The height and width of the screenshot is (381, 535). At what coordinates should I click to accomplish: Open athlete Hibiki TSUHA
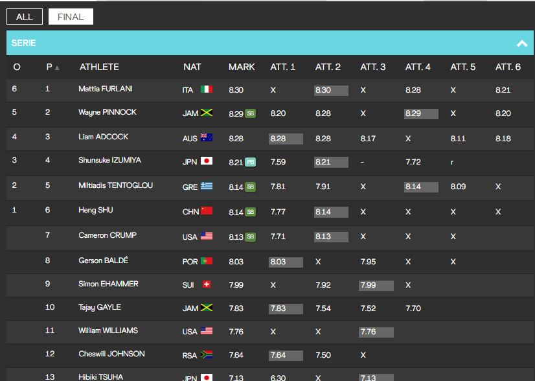point(100,377)
